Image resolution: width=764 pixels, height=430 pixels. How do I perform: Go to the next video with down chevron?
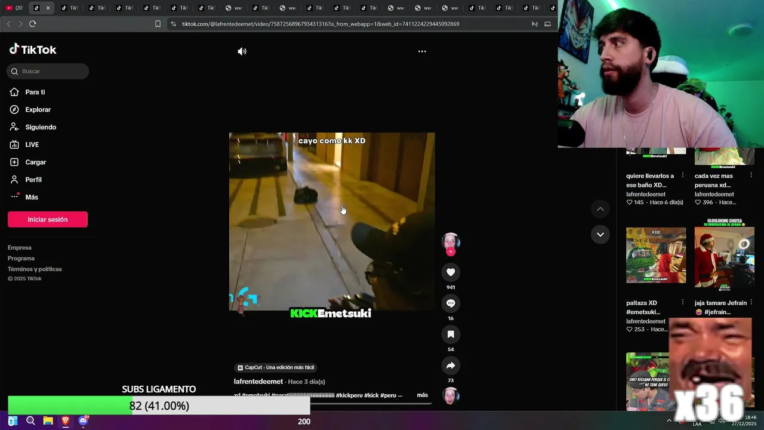click(600, 234)
